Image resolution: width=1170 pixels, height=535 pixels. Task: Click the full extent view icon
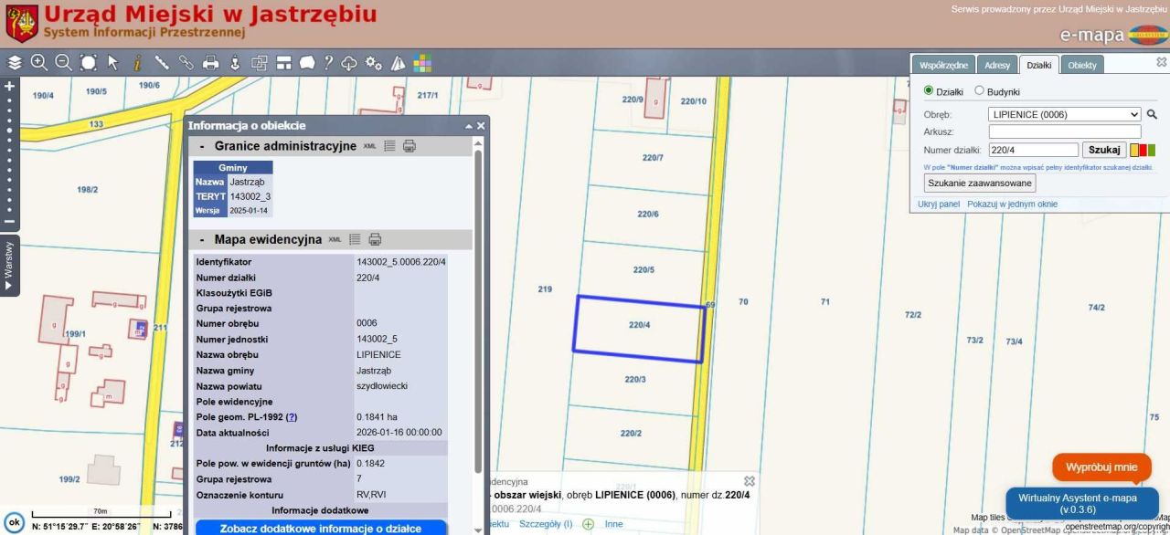(89, 63)
